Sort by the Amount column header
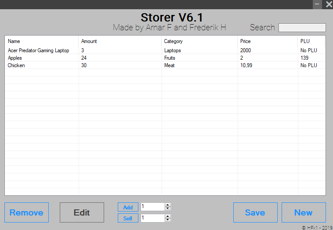This screenshot has height=230, width=333. point(120,41)
